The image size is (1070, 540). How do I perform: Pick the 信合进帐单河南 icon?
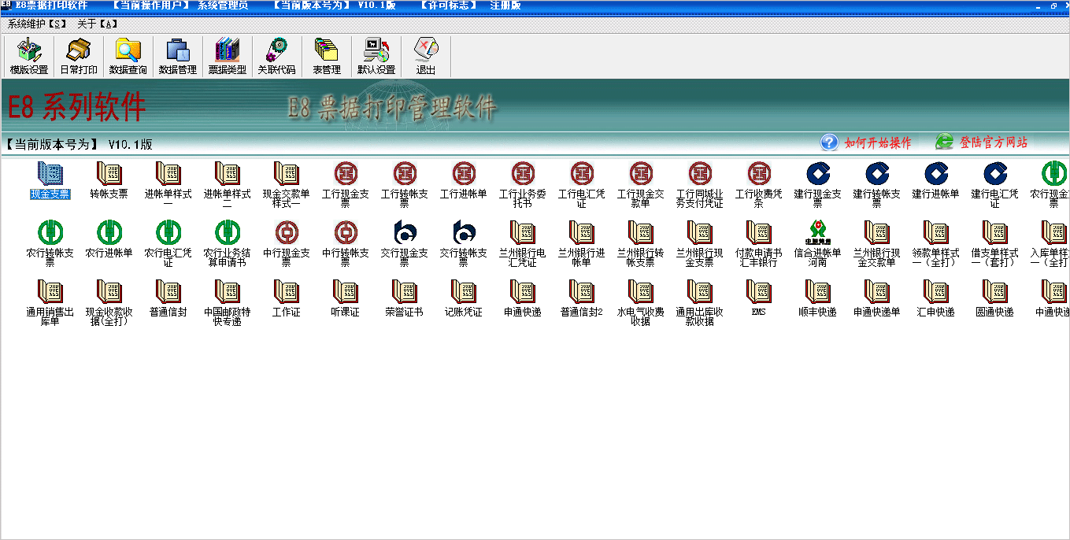click(817, 243)
